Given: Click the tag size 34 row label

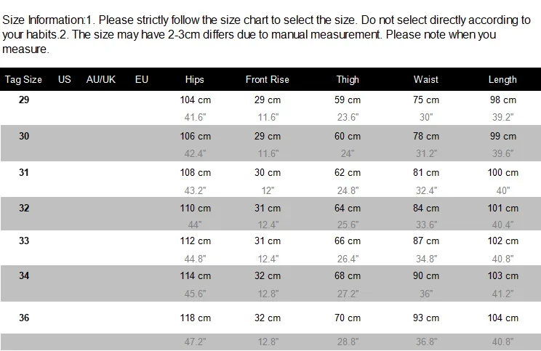Looking at the screenshot, I should tap(24, 278).
